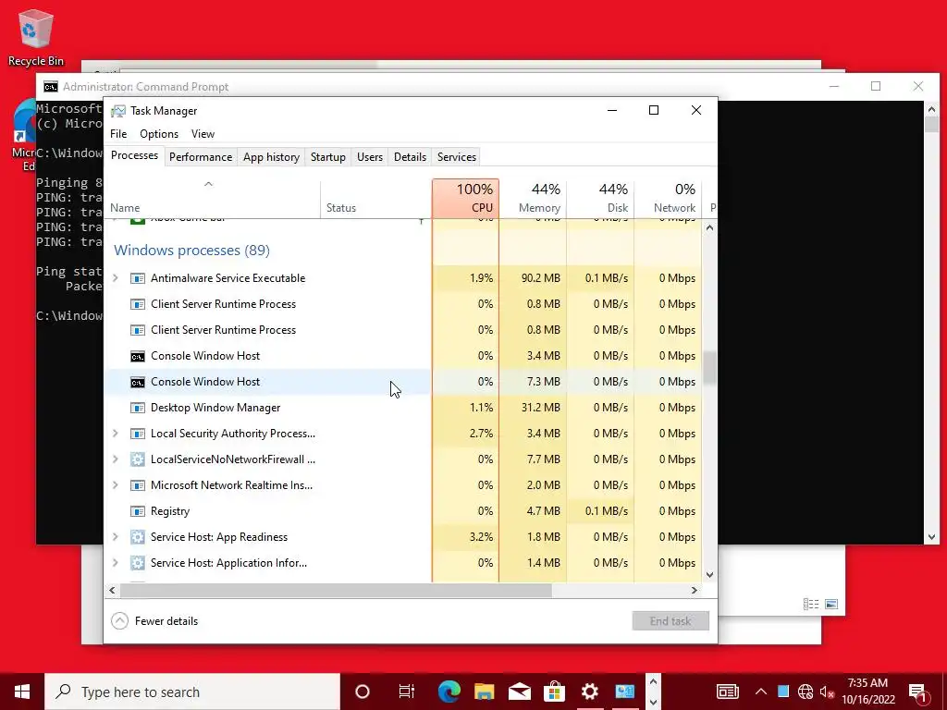The width and height of the screenshot is (947, 710).
Task: Switch to the Details tab
Action: [410, 157]
